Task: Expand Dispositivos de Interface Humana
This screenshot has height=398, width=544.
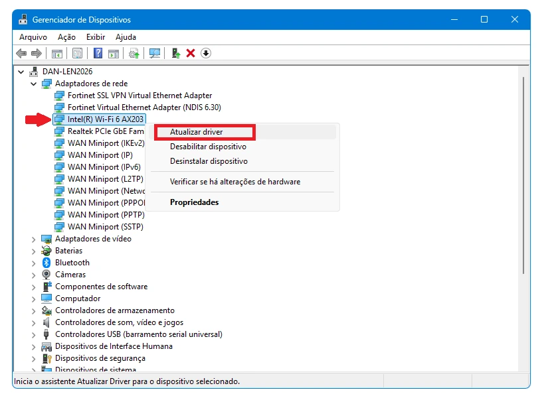Action: (34, 347)
